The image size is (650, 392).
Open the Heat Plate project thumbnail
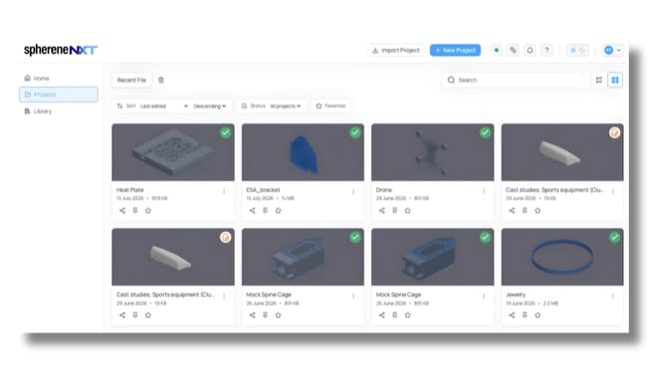point(173,152)
